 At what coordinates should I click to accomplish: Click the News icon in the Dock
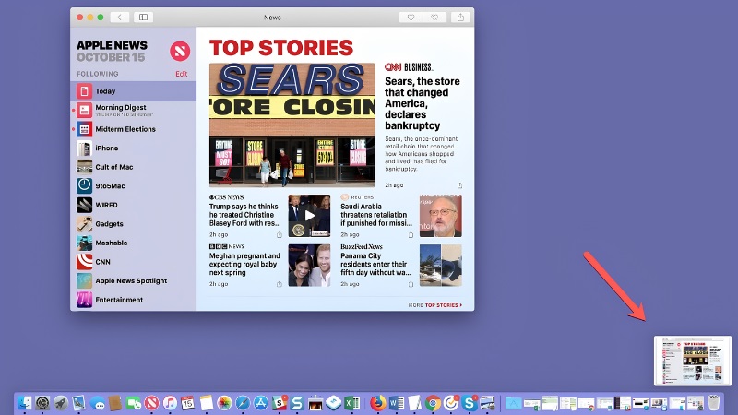pos(151,403)
